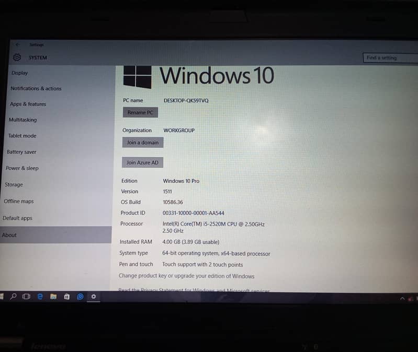Screen dimensions: 418x352
Task: Click PC name value DESKTOP-QK59TVQ
Action: 186,101
